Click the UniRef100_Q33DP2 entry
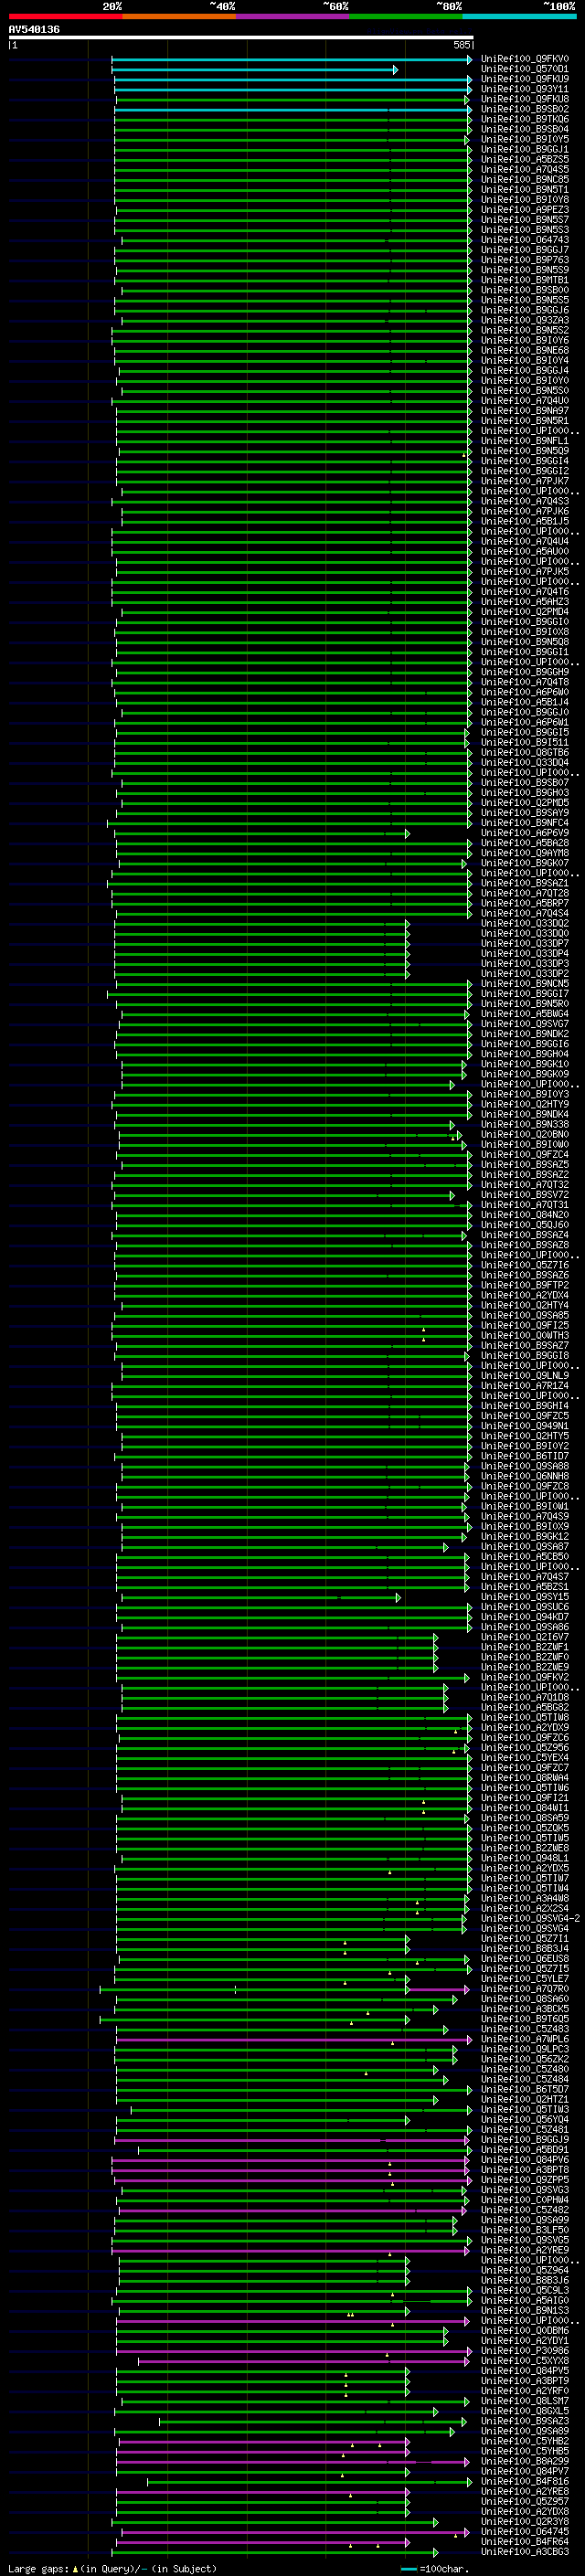Screen dimensions: 585x2576 click(525, 973)
